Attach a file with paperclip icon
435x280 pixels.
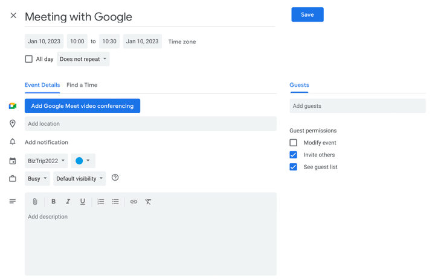(35, 202)
